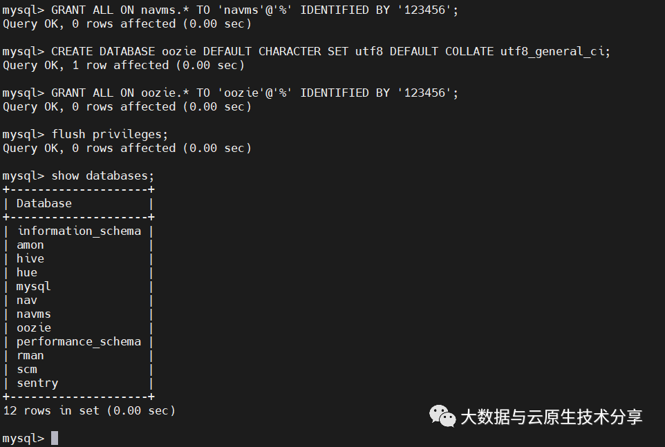Screen dimensions: 665x447
Task: Click the WeChat logo icon in watermark
Action: tap(442, 416)
